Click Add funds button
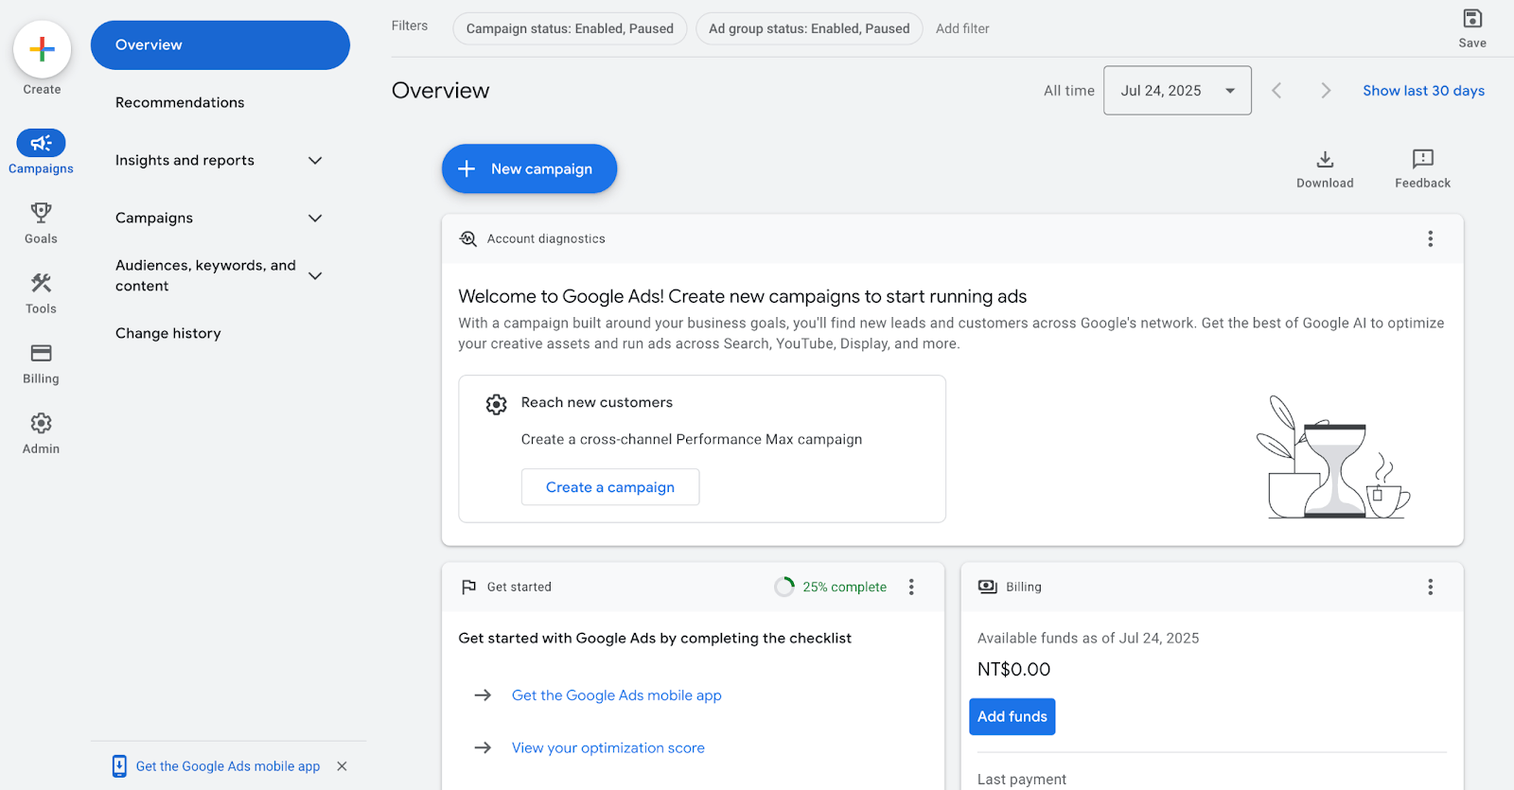This screenshot has height=790, width=1514. pyautogui.click(x=1012, y=716)
